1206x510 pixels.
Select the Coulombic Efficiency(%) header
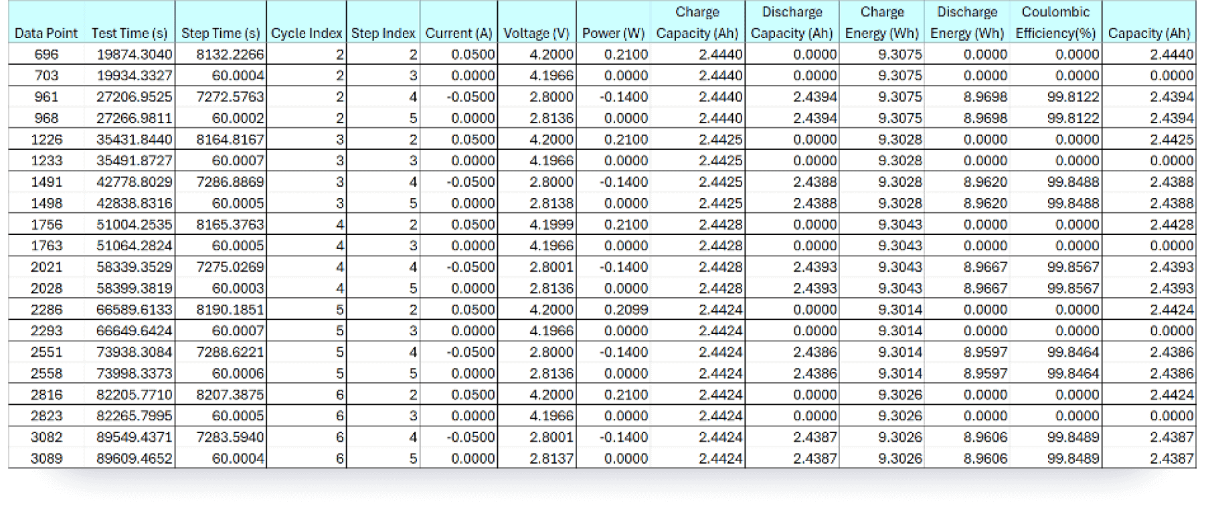[x=1055, y=23]
